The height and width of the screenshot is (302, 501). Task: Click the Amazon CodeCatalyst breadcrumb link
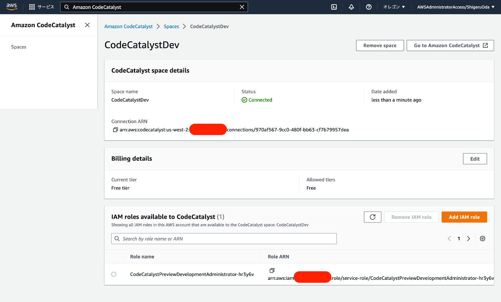[x=128, y=26]
